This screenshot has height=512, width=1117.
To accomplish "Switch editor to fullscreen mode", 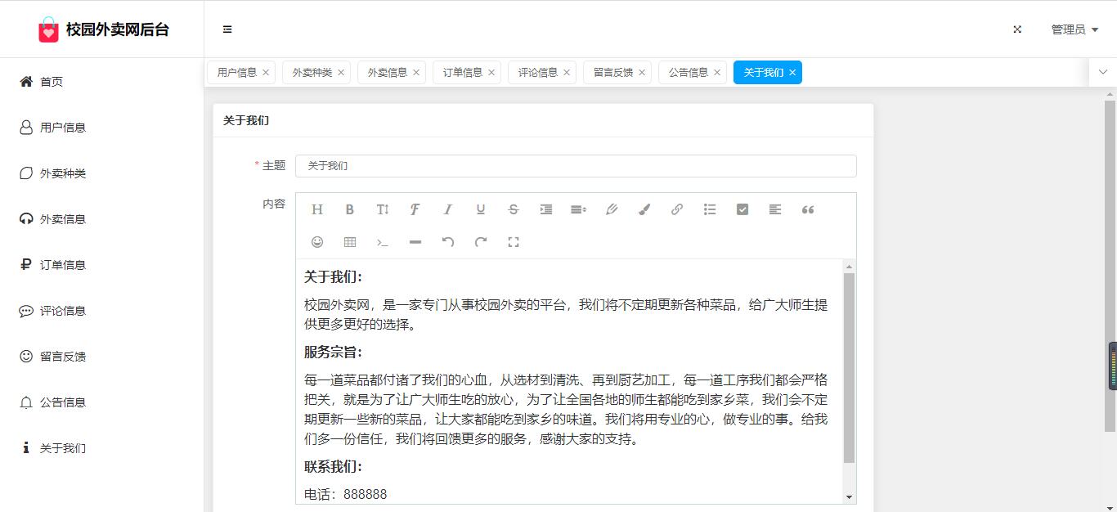I will coord(514,242).
